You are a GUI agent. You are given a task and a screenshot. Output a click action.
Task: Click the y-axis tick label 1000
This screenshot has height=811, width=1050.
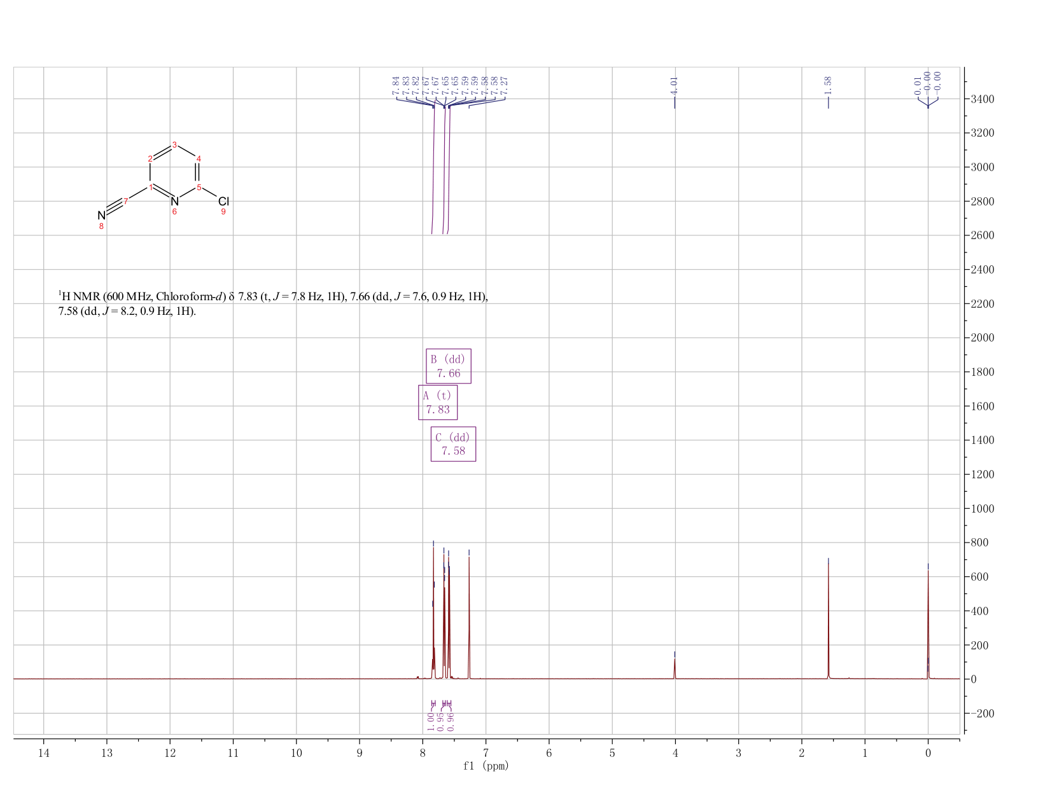point(983,509)
